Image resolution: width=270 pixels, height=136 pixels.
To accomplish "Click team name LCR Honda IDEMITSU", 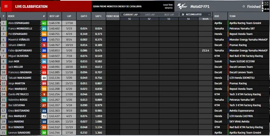I will point(242,78).
